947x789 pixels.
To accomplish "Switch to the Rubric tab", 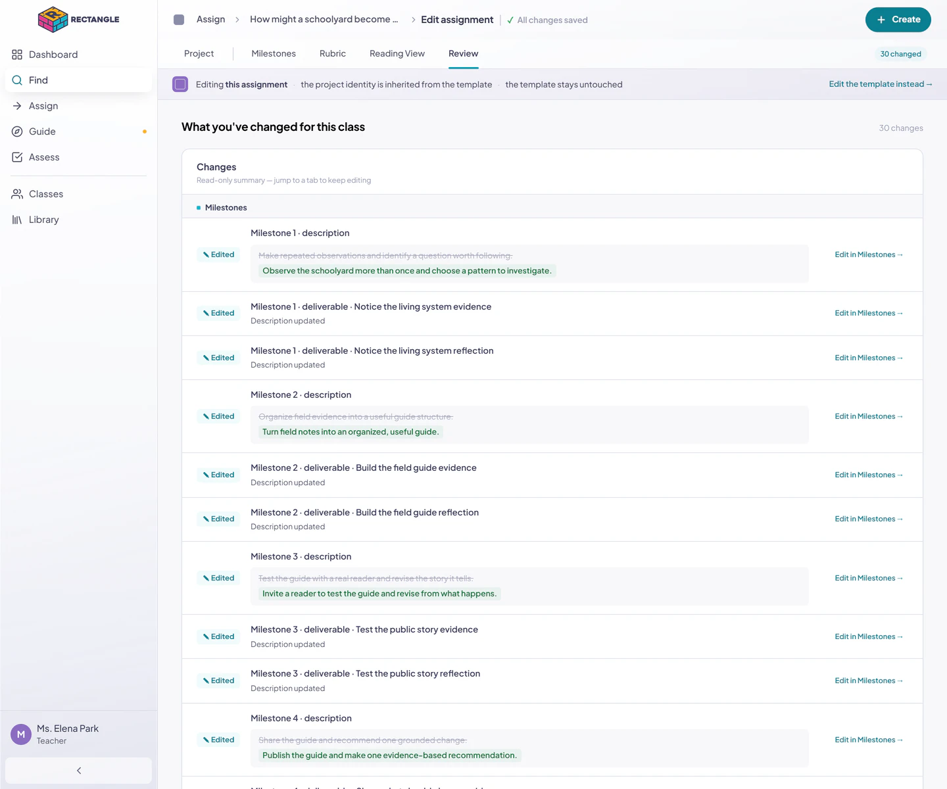I will [x=333, y=54].
